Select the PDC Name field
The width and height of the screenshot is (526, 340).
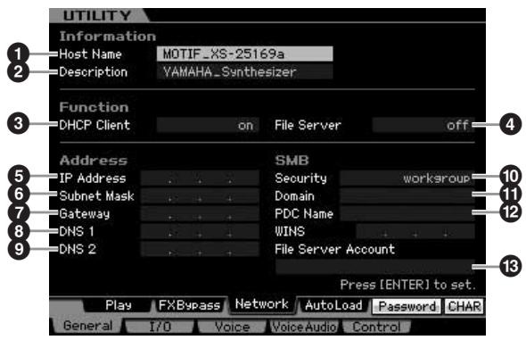(407, 214)
